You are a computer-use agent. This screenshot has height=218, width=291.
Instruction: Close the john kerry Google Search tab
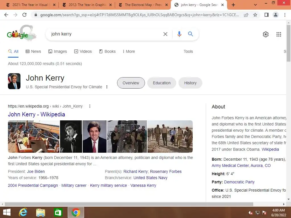pyautogui.click(x=223, y=5)
